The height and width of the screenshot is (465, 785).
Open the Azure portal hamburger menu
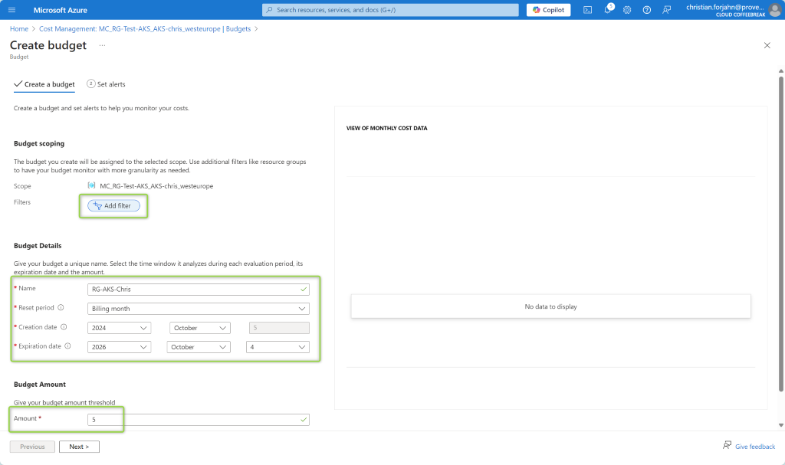[x=11, y=10]
